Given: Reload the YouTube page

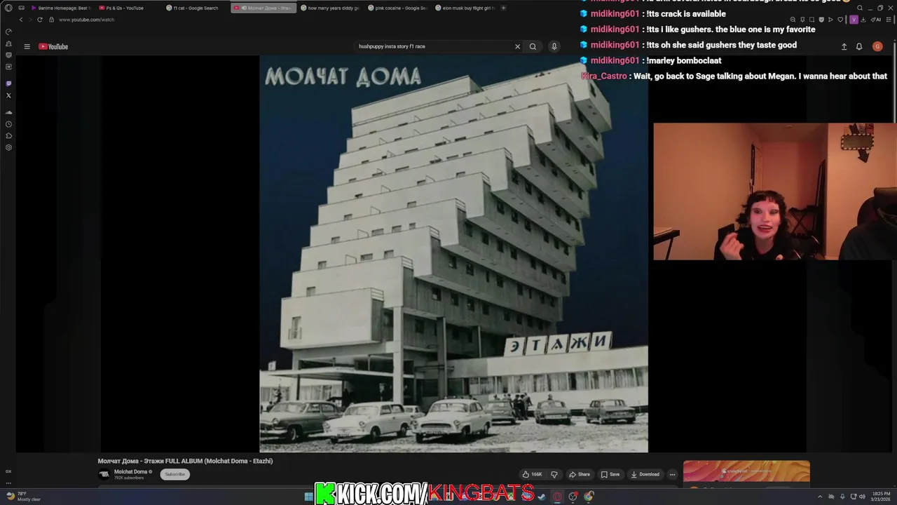Looking at the screenshot, I should pyautogui.click(x=40, y=20).
